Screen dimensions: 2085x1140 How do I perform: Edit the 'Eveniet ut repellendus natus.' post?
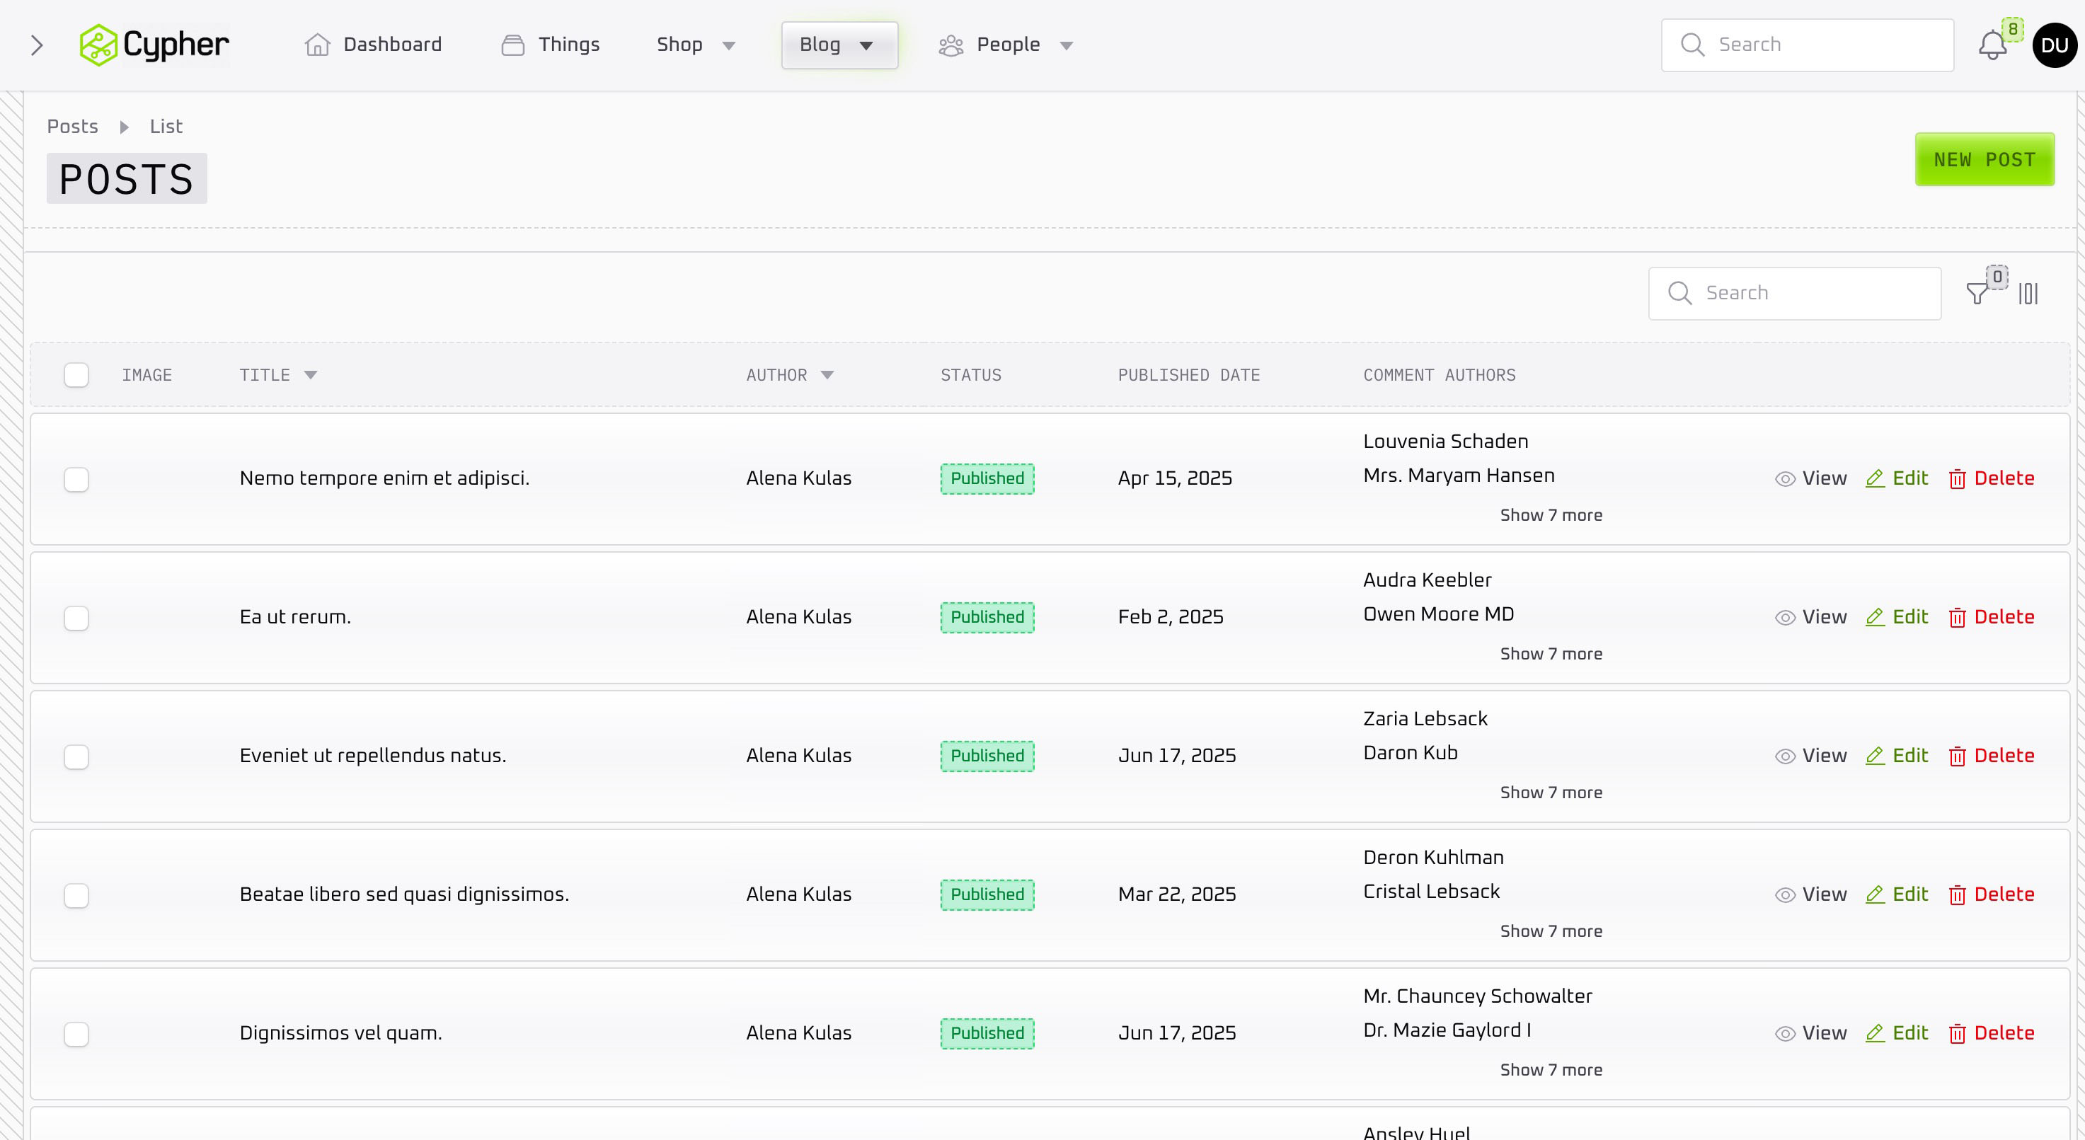(1897, 756)
